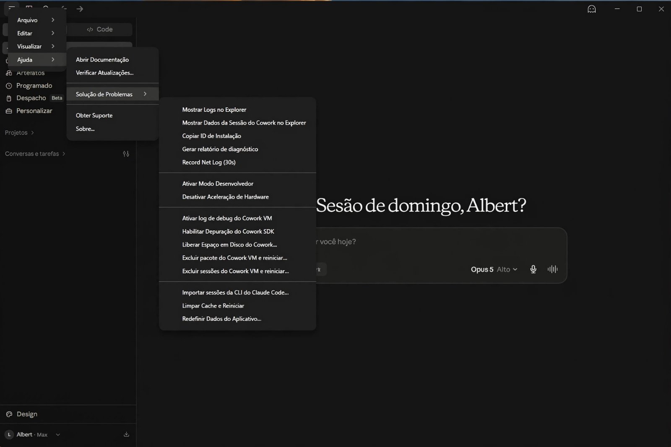Viewport: 671px width, 447px height.
Task: Choose Importar sessões da CLI do Claude Code...
Action: pyautogui.click(x=237, y=292)
